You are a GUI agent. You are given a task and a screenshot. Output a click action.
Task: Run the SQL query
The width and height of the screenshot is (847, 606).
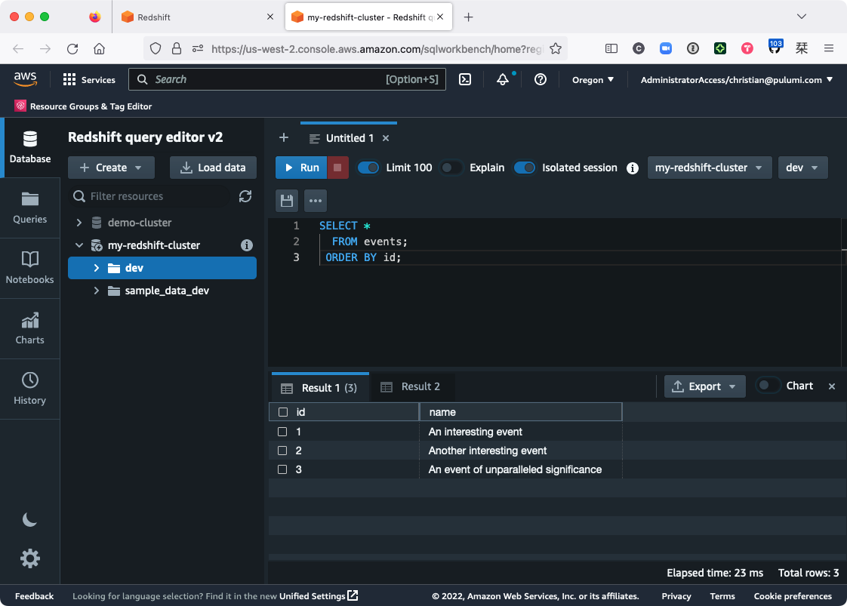[301, 168]
